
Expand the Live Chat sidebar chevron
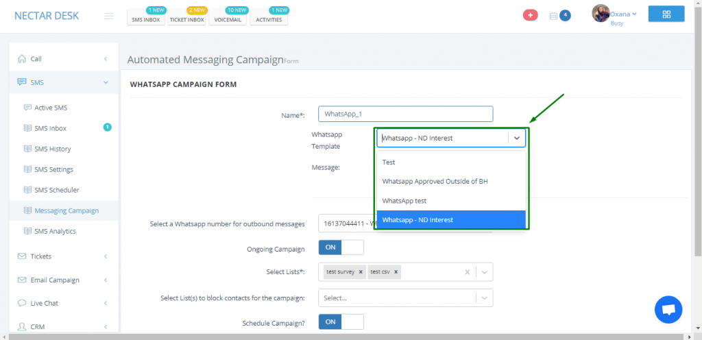click(x=106, y=303)
